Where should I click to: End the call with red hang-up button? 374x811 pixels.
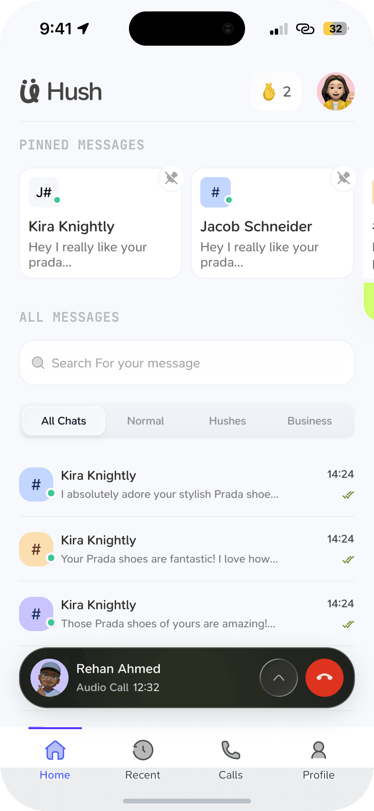(325, 678)
